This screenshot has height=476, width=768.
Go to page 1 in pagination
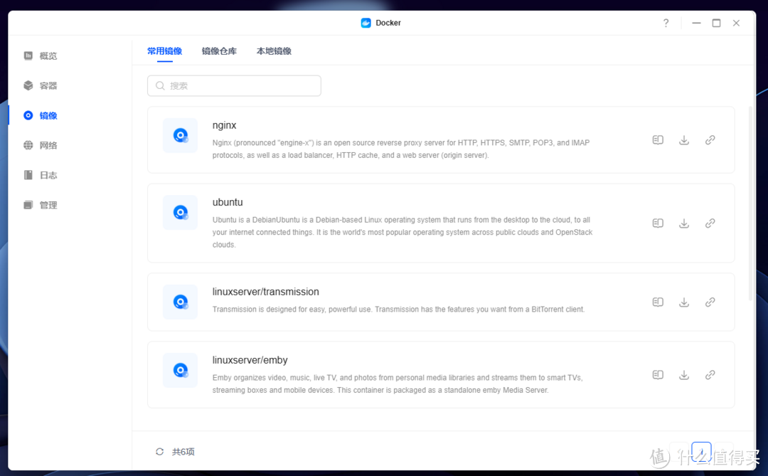tap(701, 452)
